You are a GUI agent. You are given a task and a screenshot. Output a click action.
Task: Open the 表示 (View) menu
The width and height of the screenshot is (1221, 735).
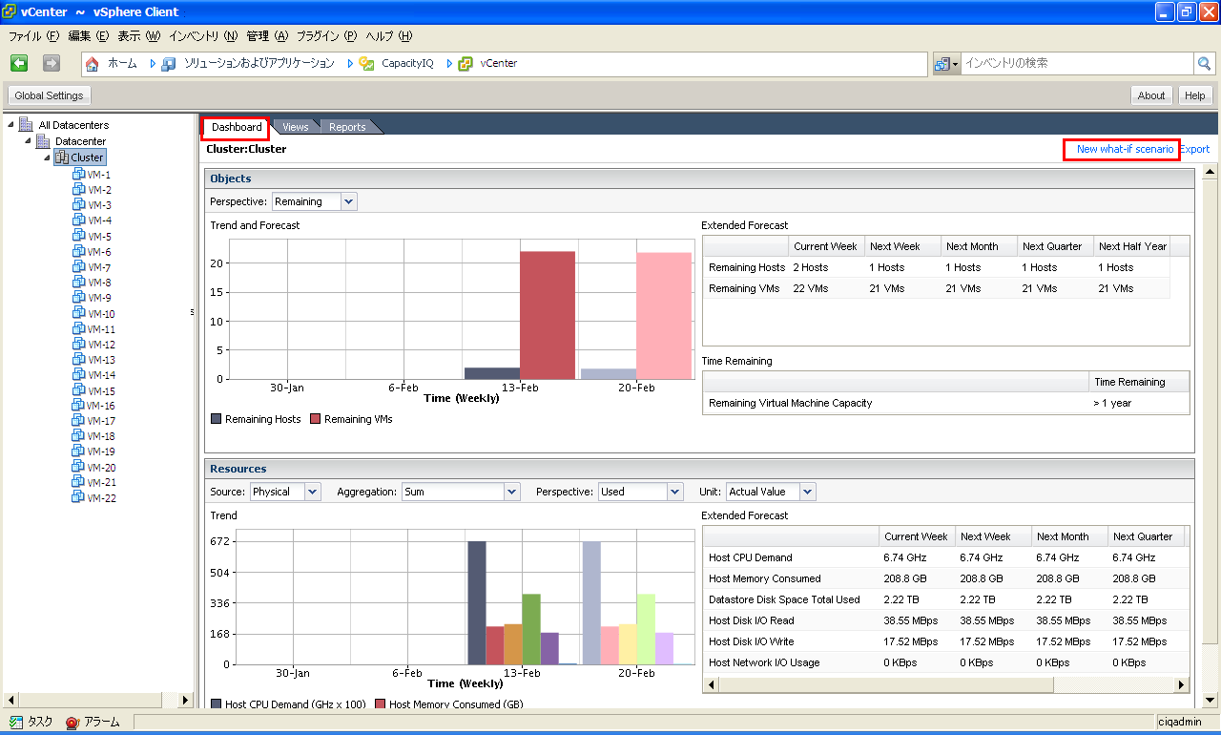[139, 36]
